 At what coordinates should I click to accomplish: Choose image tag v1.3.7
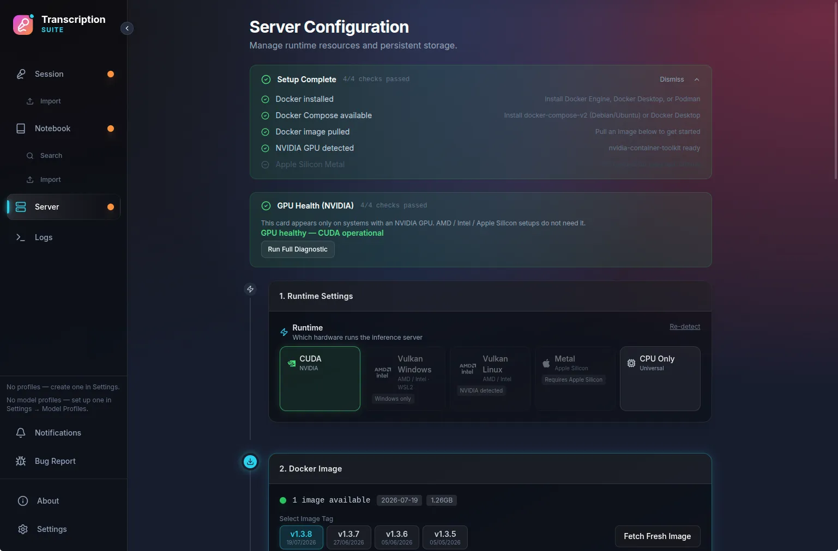point(349,537)
